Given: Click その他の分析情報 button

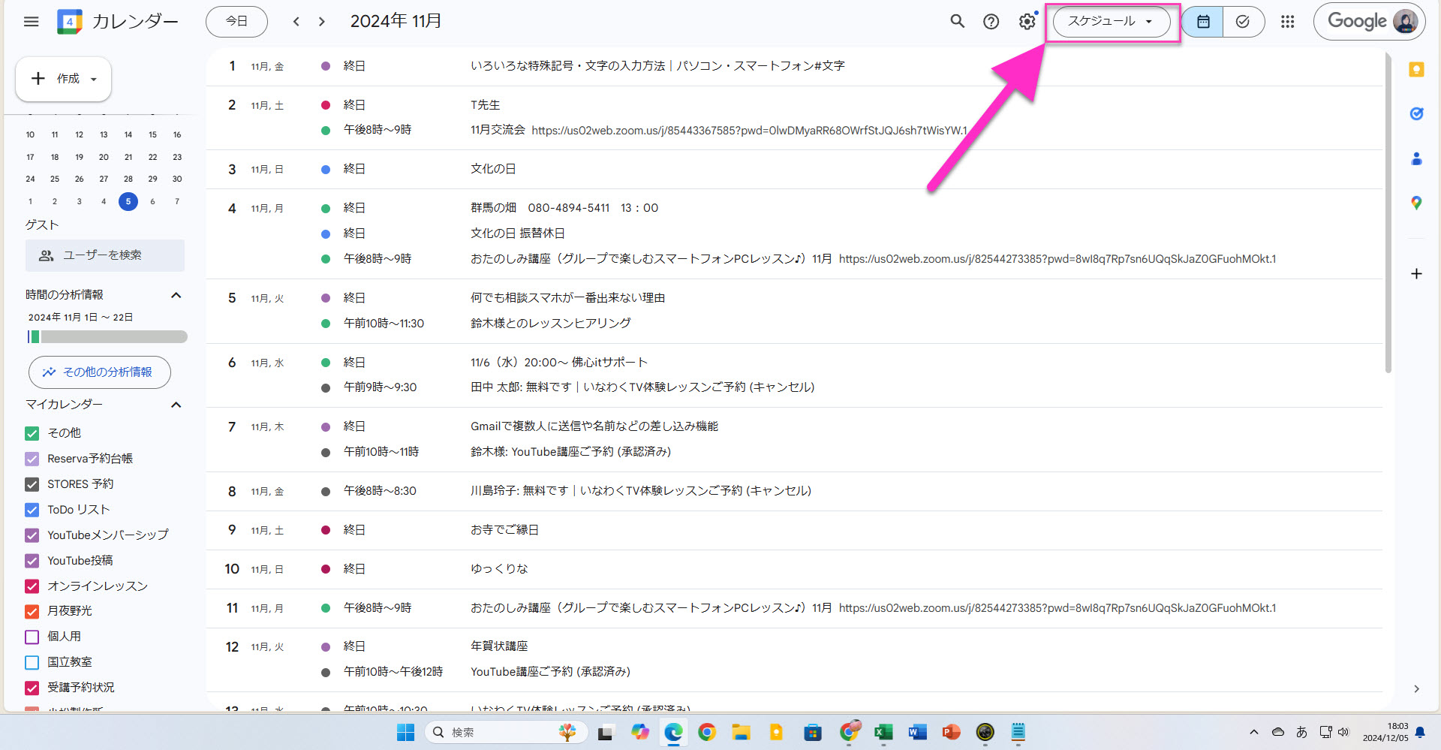Looking at the screenshot, I should tap(100, 372).
